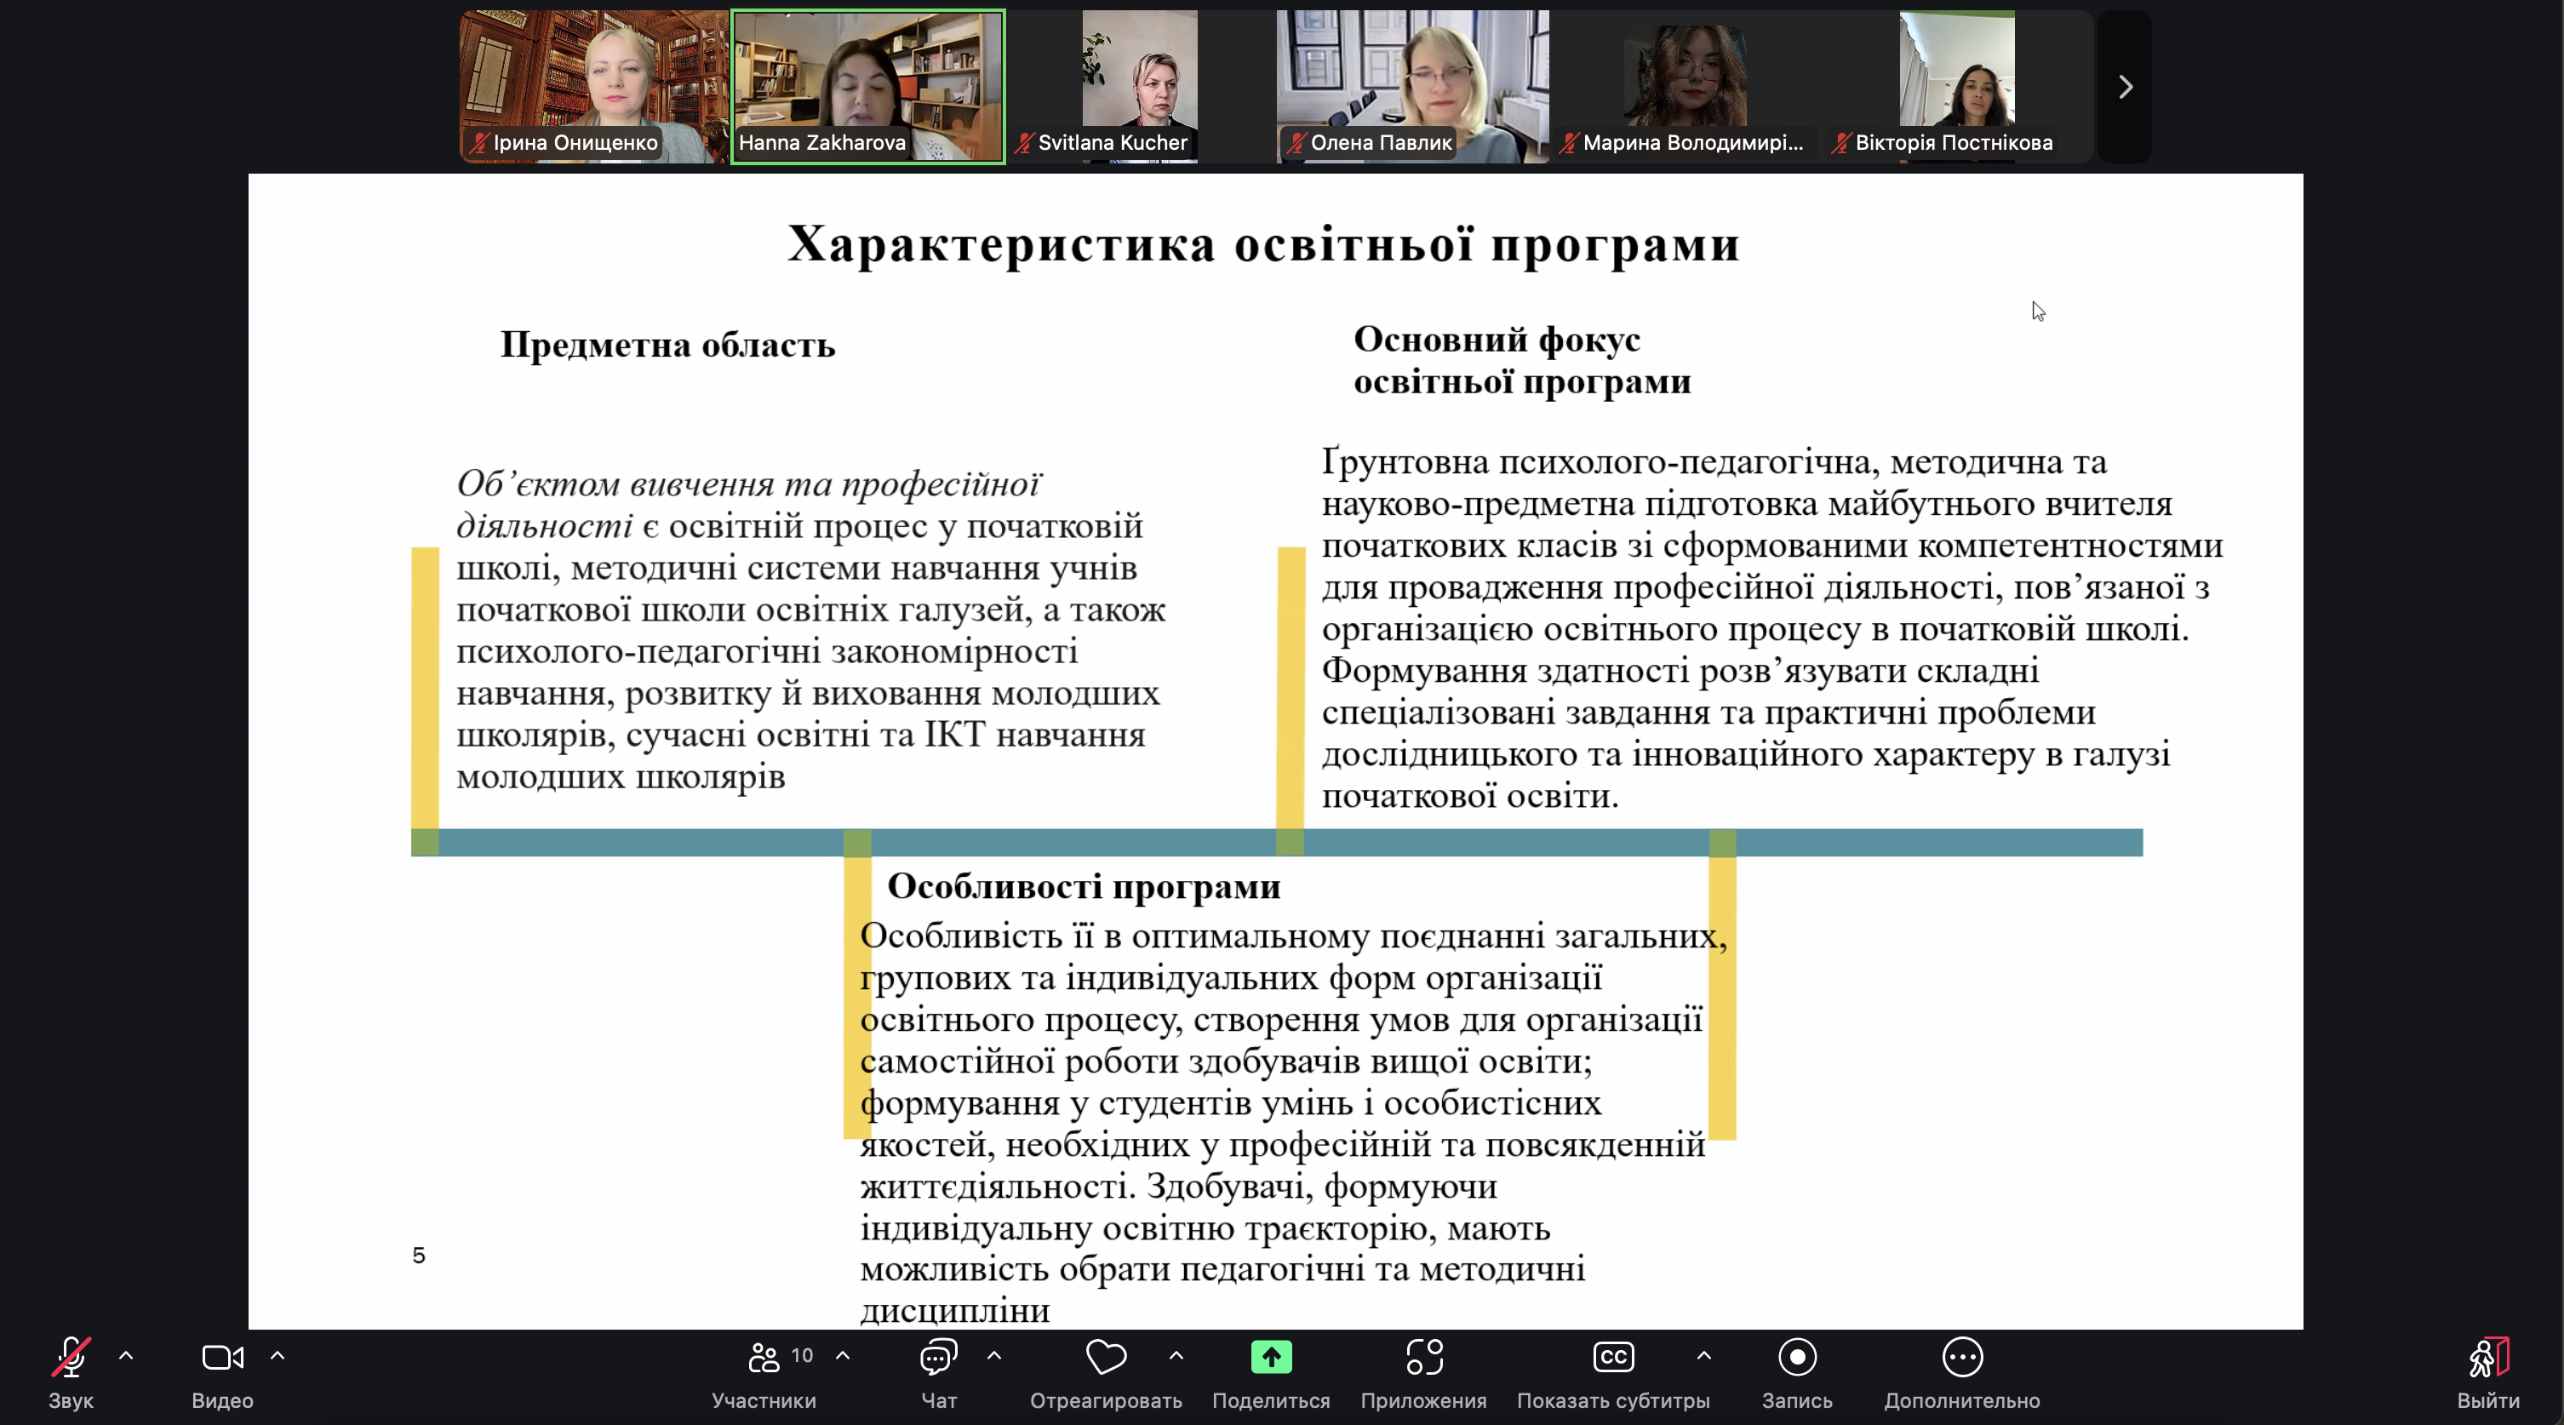
Task: Open the Дополнительно ellipsis icon
Action: [1963, 1358]
